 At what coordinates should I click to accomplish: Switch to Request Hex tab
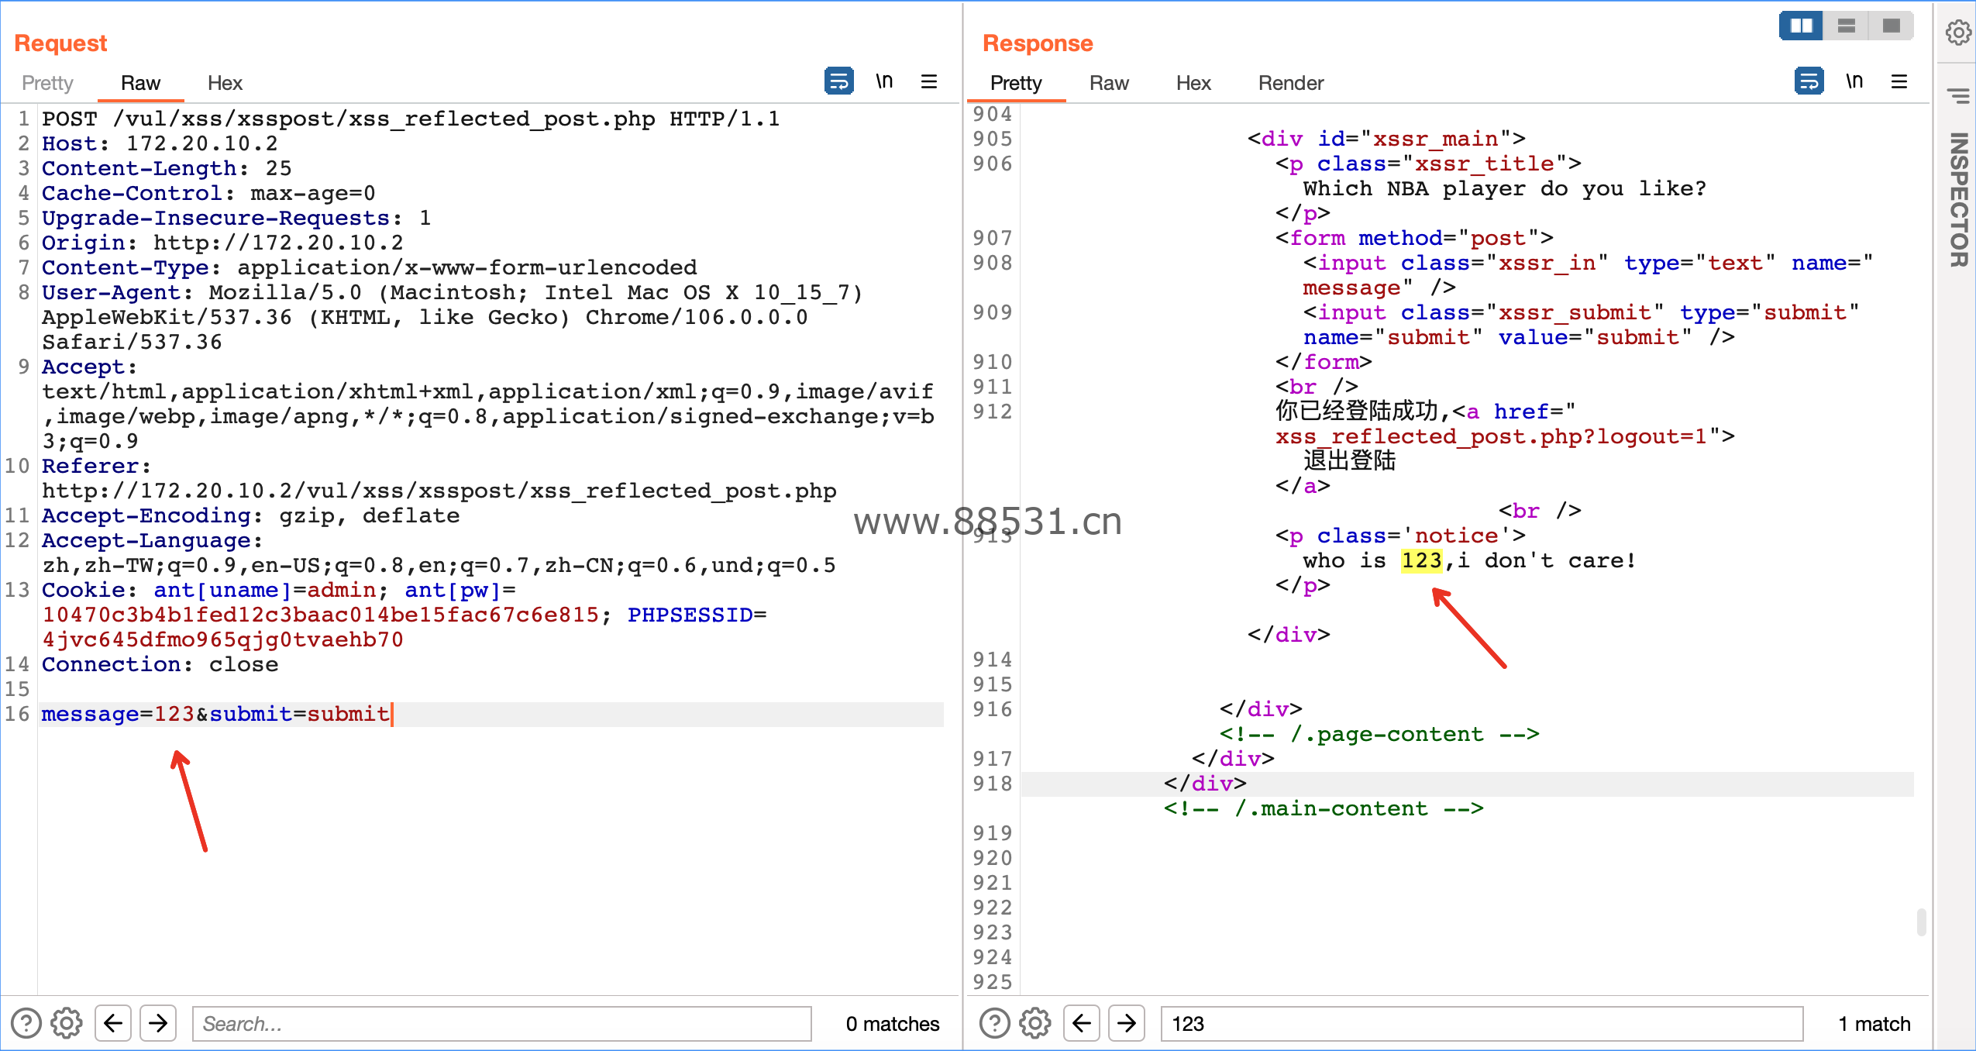pyautogui.click(x=225, y=83)
